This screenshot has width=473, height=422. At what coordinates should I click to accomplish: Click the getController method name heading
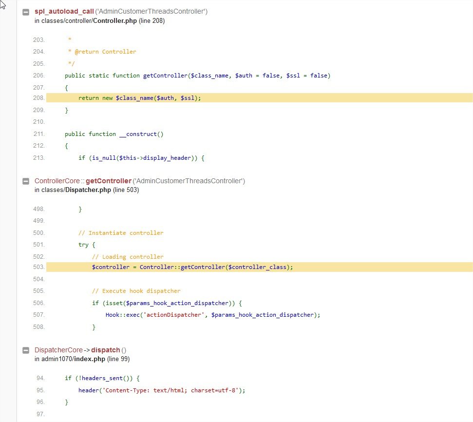[109, 181]
